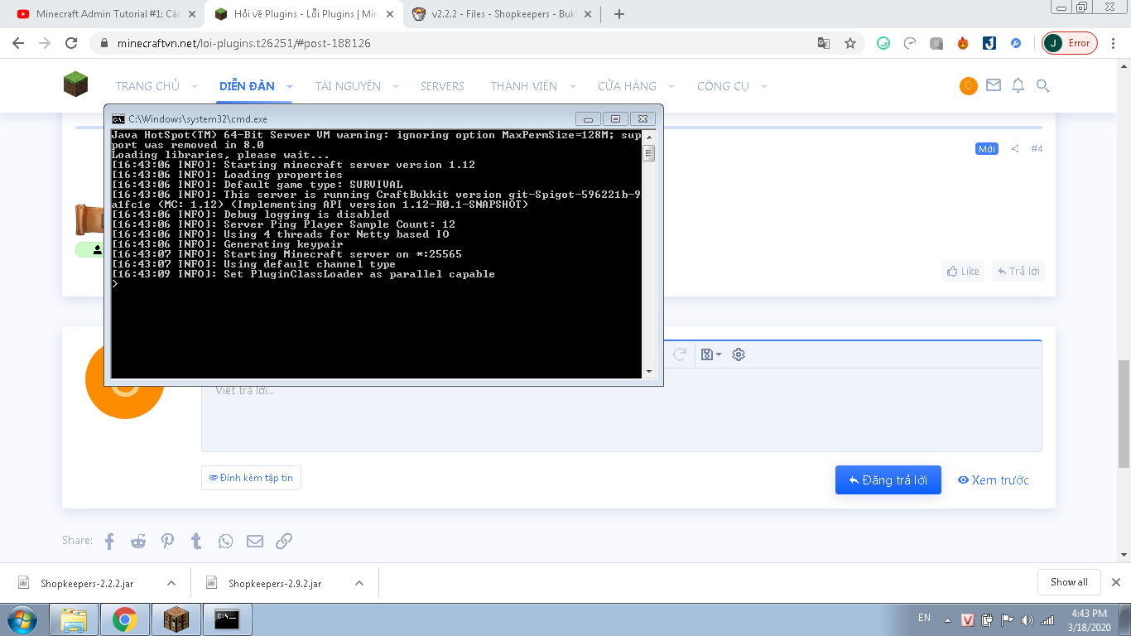The width and height of the screenshot is (1131, 636).
Task: Open the TRANG CHỦ nav item
Action: (x=147, y=86)
